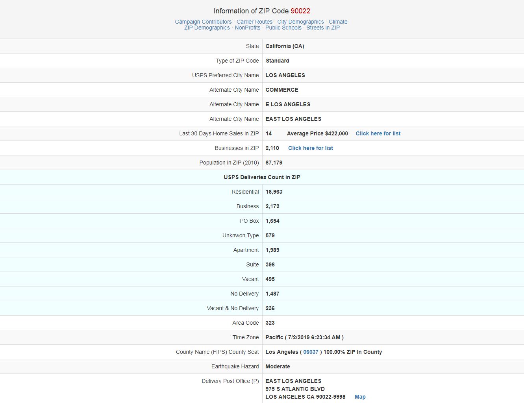Screen dimensions: 524x403
Task: Go to City Demographics page
Action: pyautogui.click(x=300, y=22)
